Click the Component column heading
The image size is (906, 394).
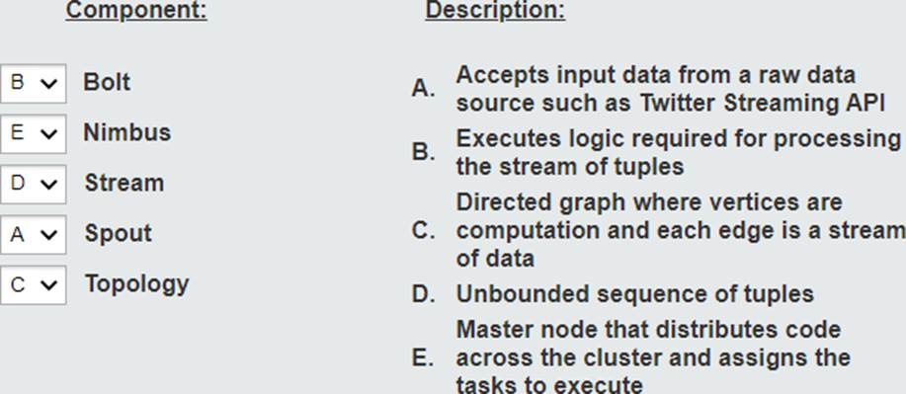(x=136, y=11)
